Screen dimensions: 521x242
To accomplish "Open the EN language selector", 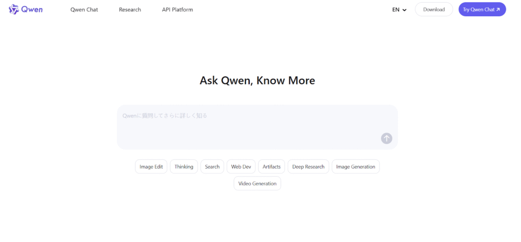I will [x=396, y=10].
